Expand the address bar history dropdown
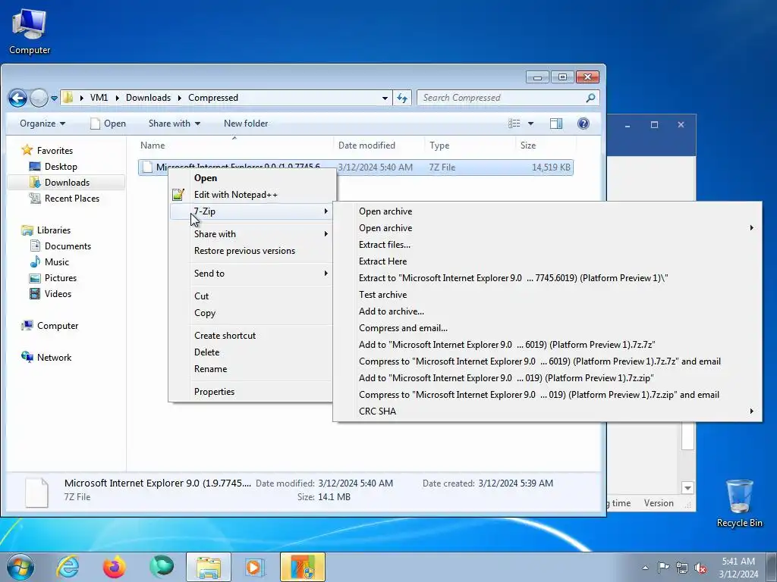The width and height of the screenshot is (777, 582). click(385, 98)
